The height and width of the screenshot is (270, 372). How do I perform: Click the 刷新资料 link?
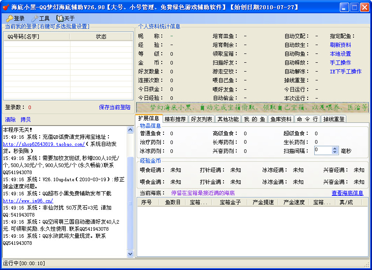click(340, 45)
